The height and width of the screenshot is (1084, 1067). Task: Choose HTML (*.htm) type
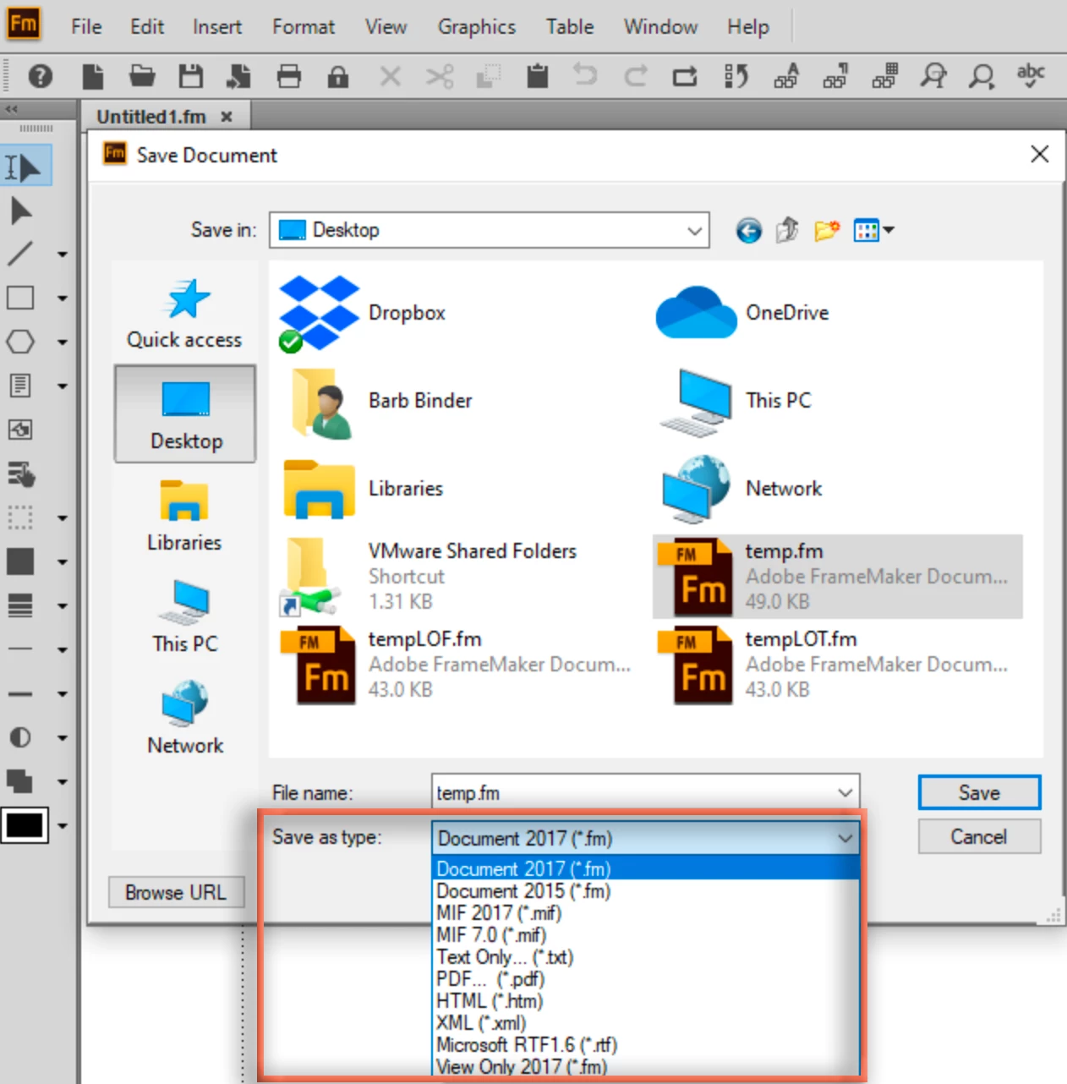coord(646,1000)
